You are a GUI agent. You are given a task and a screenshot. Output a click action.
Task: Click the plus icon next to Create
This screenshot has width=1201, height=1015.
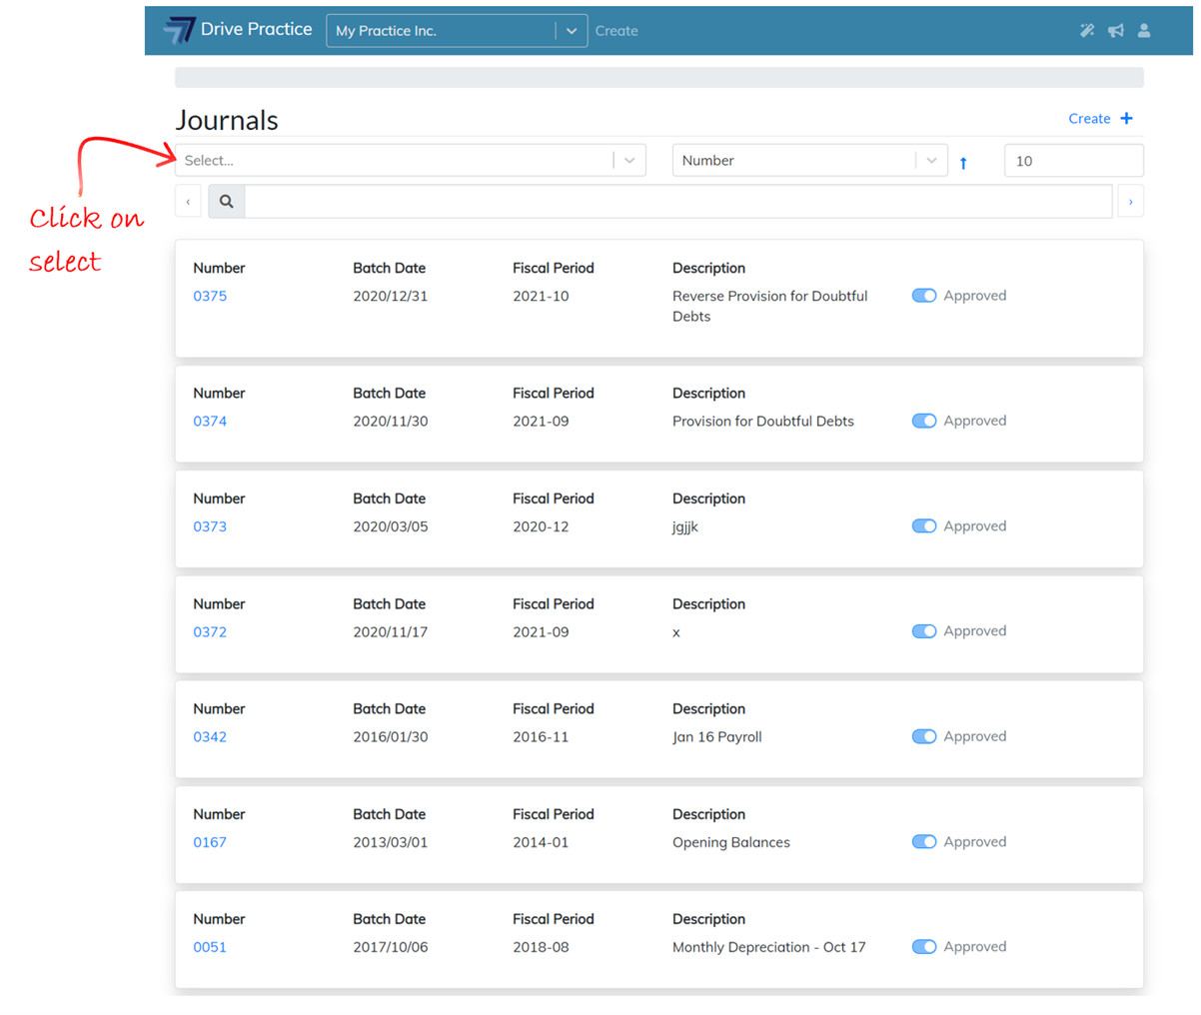pyautogui.click(x=1127, y=119)
